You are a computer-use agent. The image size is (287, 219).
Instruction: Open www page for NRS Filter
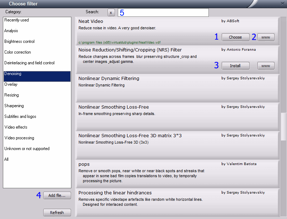[x=266, y=66]
